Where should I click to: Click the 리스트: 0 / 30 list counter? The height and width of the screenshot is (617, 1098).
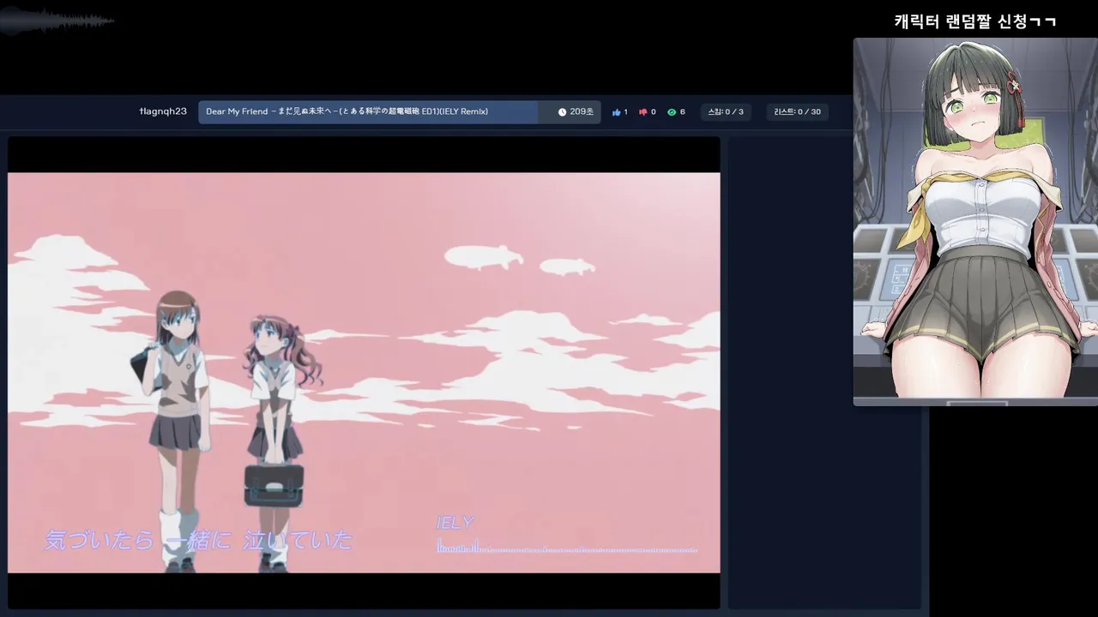coord(797,112)
